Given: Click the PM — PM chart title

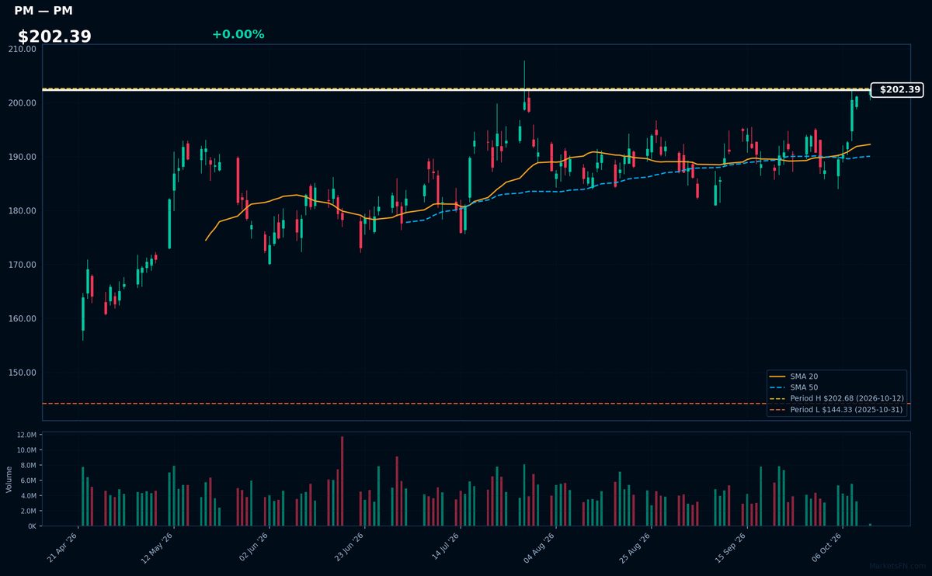Looking at the screenshot, I should click(43, 11).
